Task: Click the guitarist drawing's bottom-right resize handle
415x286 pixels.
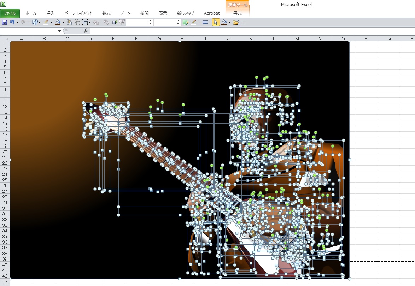Action: click(350, 279)
